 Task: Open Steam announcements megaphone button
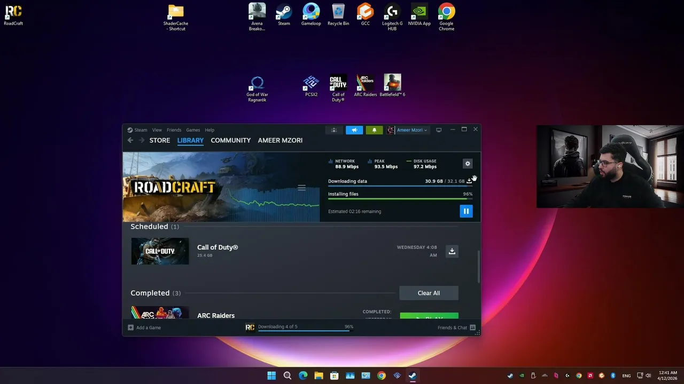(x=354, y=130)
